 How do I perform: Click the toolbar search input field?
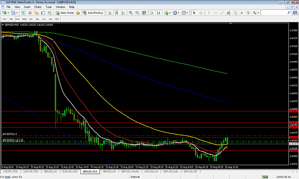click(x=274, y=12)
